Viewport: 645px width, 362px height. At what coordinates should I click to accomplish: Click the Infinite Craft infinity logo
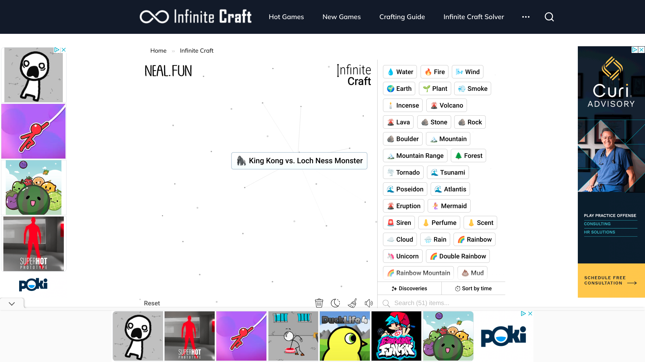(x=196, y=16)
